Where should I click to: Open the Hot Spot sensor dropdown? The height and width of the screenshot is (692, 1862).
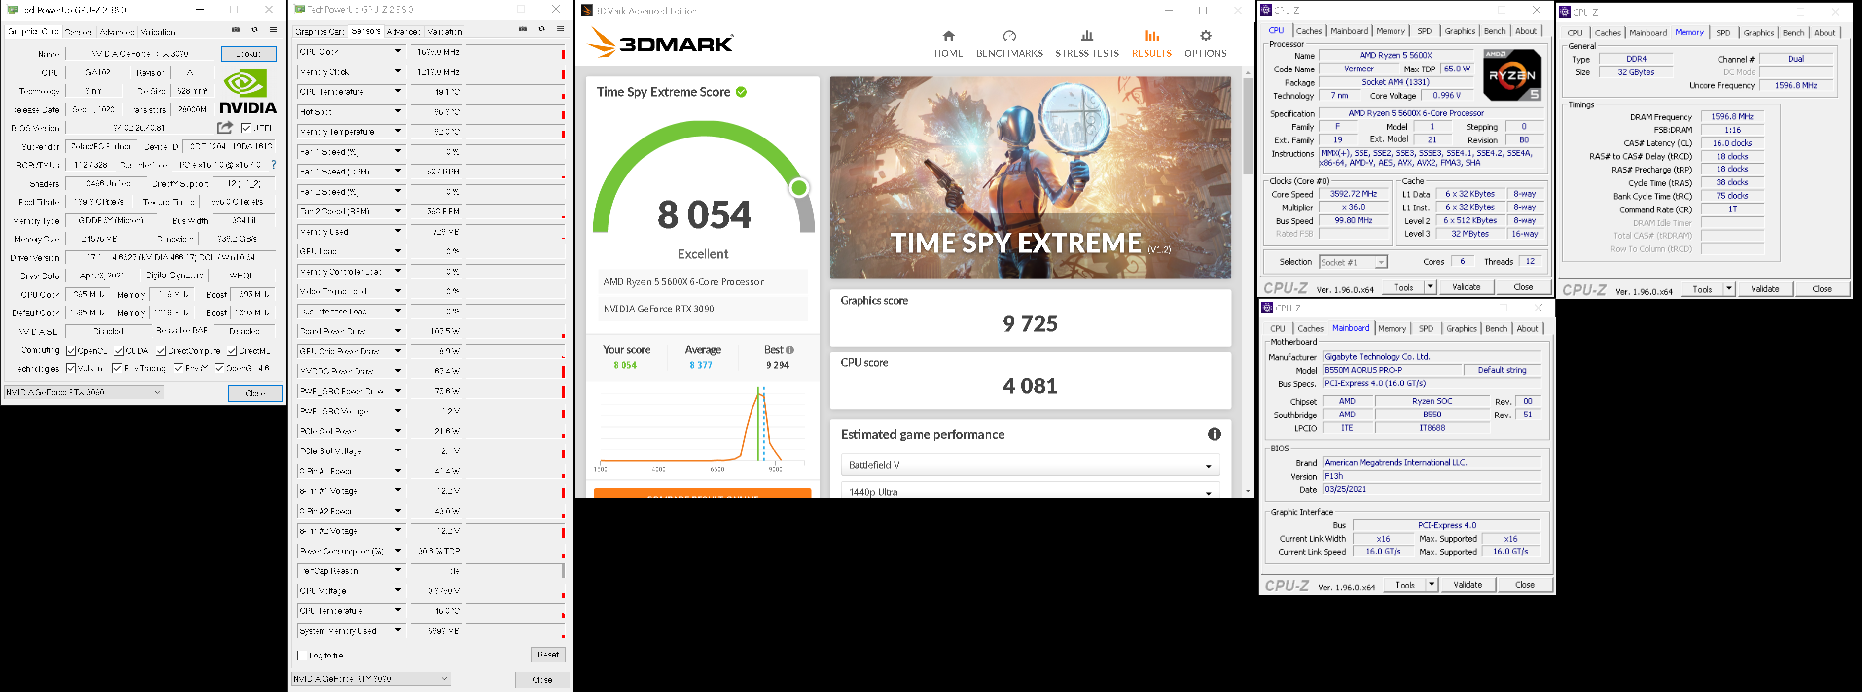[397, 111]
